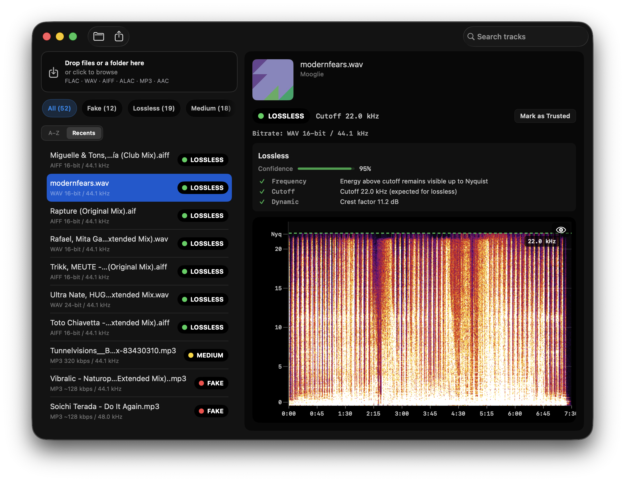This screenshot has width=625, height=482.
Task: Click the LOSSLESS badge on Toto Chiavetta track
Action: click(203, 327)
